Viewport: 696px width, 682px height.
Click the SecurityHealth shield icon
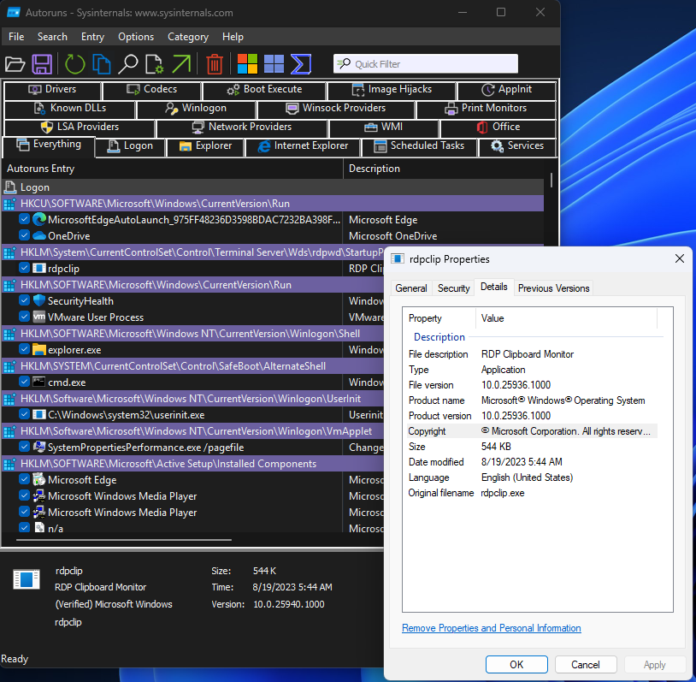[x=39, y=300]
